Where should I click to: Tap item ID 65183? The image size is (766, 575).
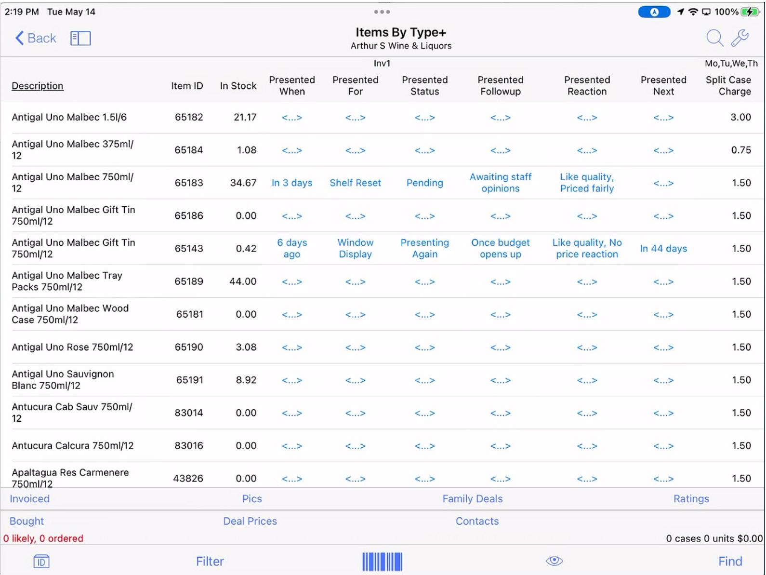[189, 183]
